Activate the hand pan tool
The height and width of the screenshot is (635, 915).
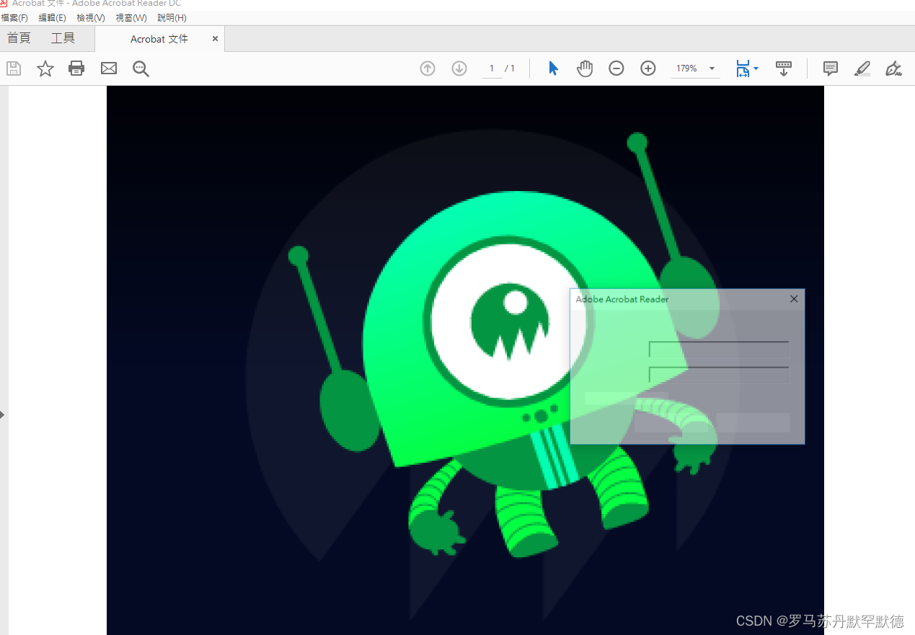(x=585, y=68)
